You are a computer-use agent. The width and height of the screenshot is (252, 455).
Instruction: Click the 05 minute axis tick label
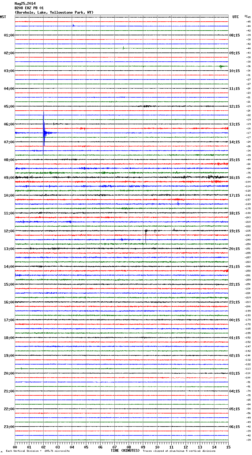pos(86,447)
